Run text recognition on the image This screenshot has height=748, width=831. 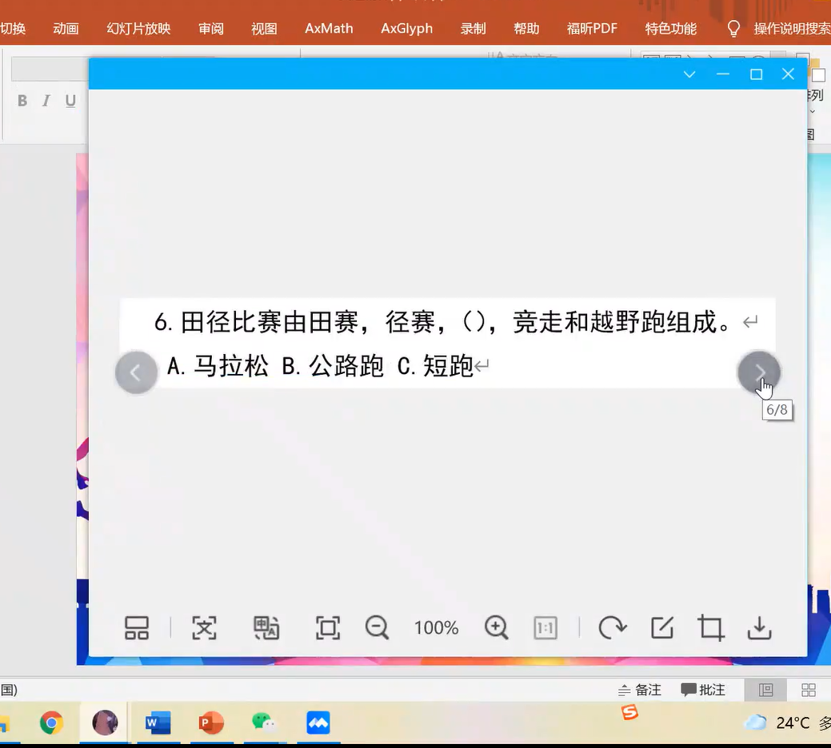[x=205, y=627]
